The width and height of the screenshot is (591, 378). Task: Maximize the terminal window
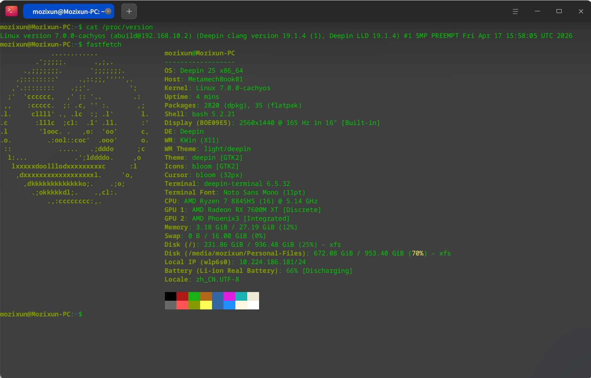[x=559, y=11]
